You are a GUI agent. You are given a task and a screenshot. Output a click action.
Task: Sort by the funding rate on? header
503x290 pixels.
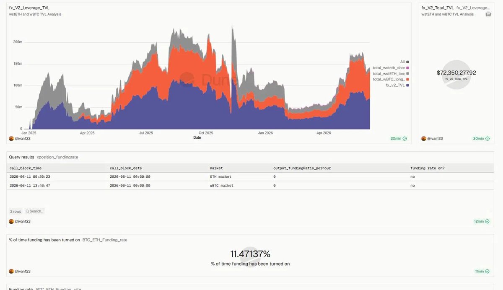pyautogui.click(x=427, y=168)
